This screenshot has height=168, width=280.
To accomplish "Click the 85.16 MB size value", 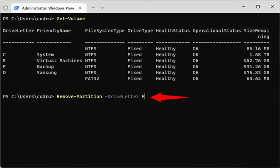I will click(258, 48).
